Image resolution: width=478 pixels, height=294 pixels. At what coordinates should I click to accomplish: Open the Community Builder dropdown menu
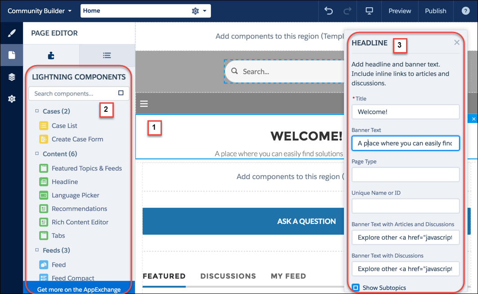pos(40,11)
